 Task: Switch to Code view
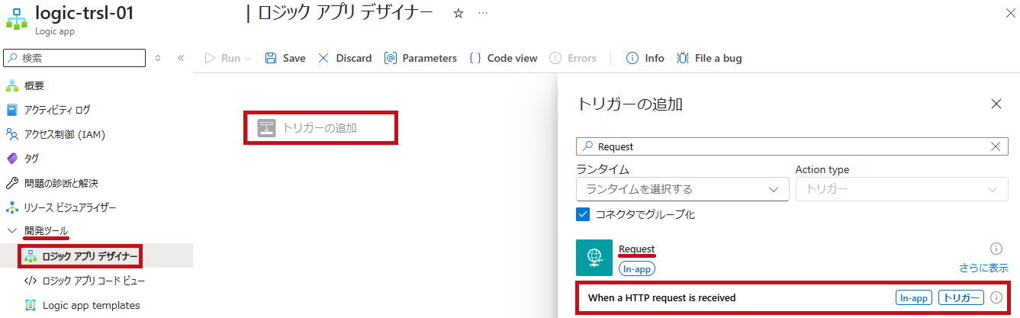(x=503, y=58)
